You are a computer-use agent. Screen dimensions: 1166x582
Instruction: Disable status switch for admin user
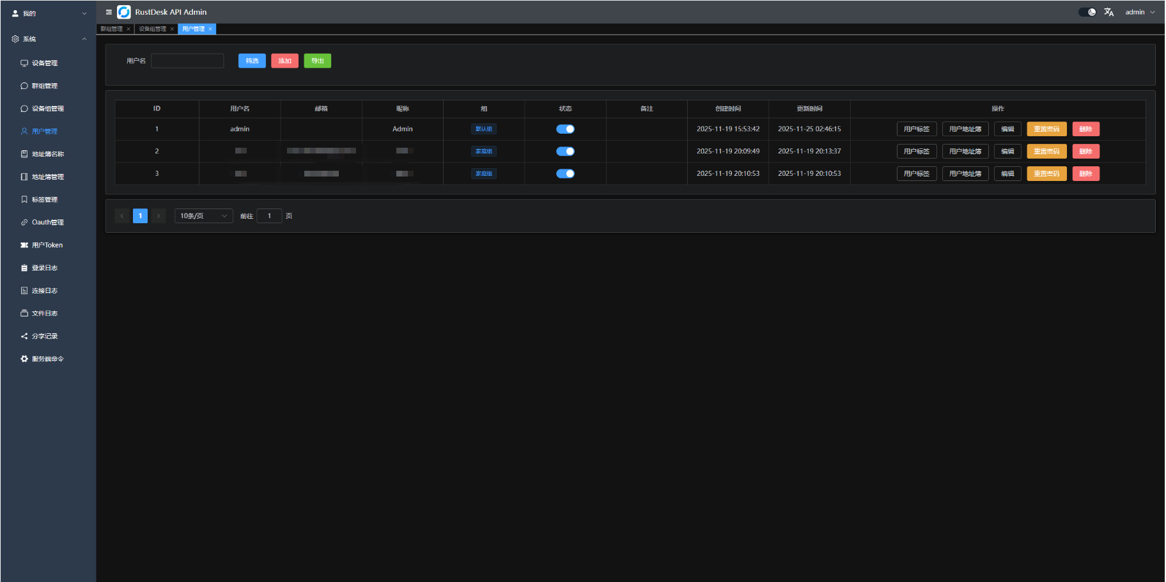click(565, 129)
